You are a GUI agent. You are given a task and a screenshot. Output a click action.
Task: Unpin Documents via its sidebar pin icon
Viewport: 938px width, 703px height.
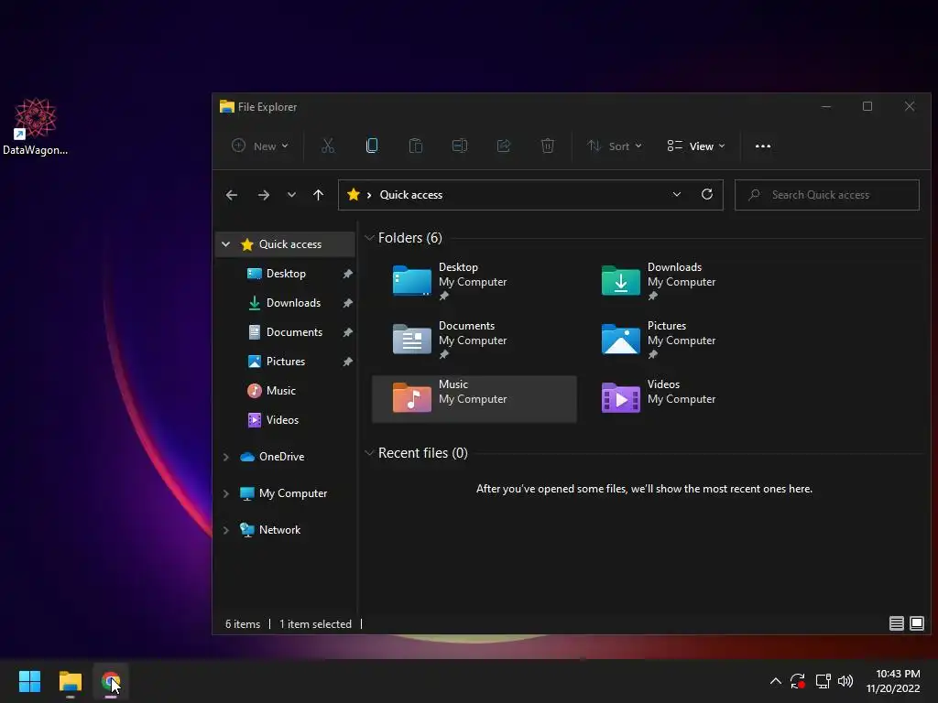pyautogui.click(x=347, y=332)
